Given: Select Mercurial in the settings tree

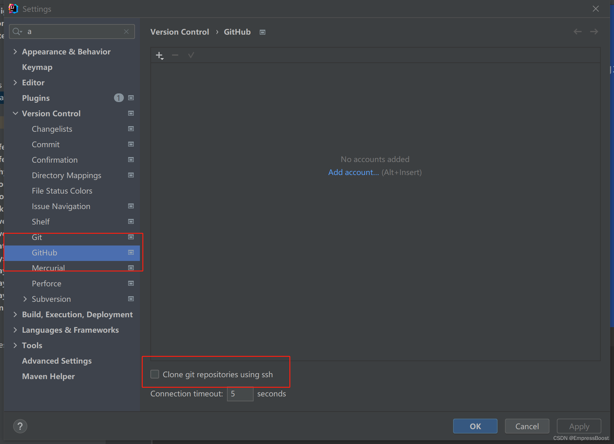Looking at the screenshot, I should (48, 268).
